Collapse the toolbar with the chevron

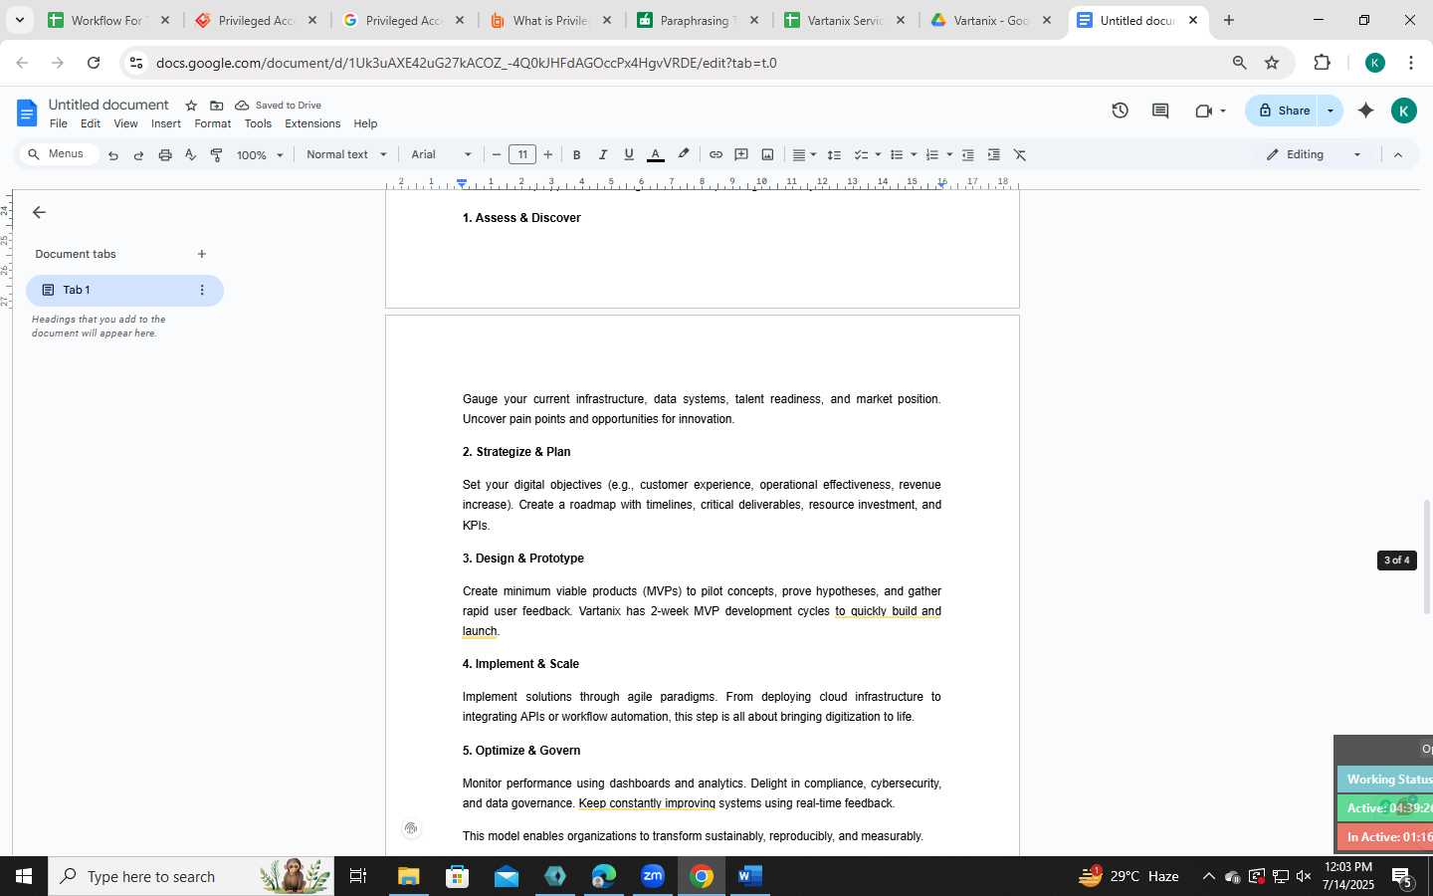tap(1397, 155)
